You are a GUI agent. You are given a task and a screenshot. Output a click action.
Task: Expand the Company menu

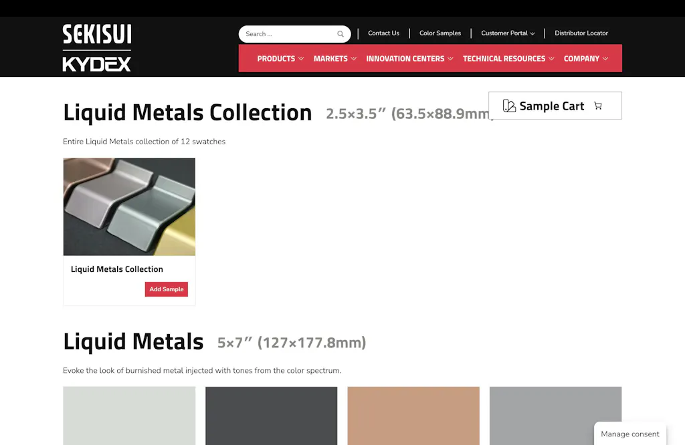click(585, 58)
